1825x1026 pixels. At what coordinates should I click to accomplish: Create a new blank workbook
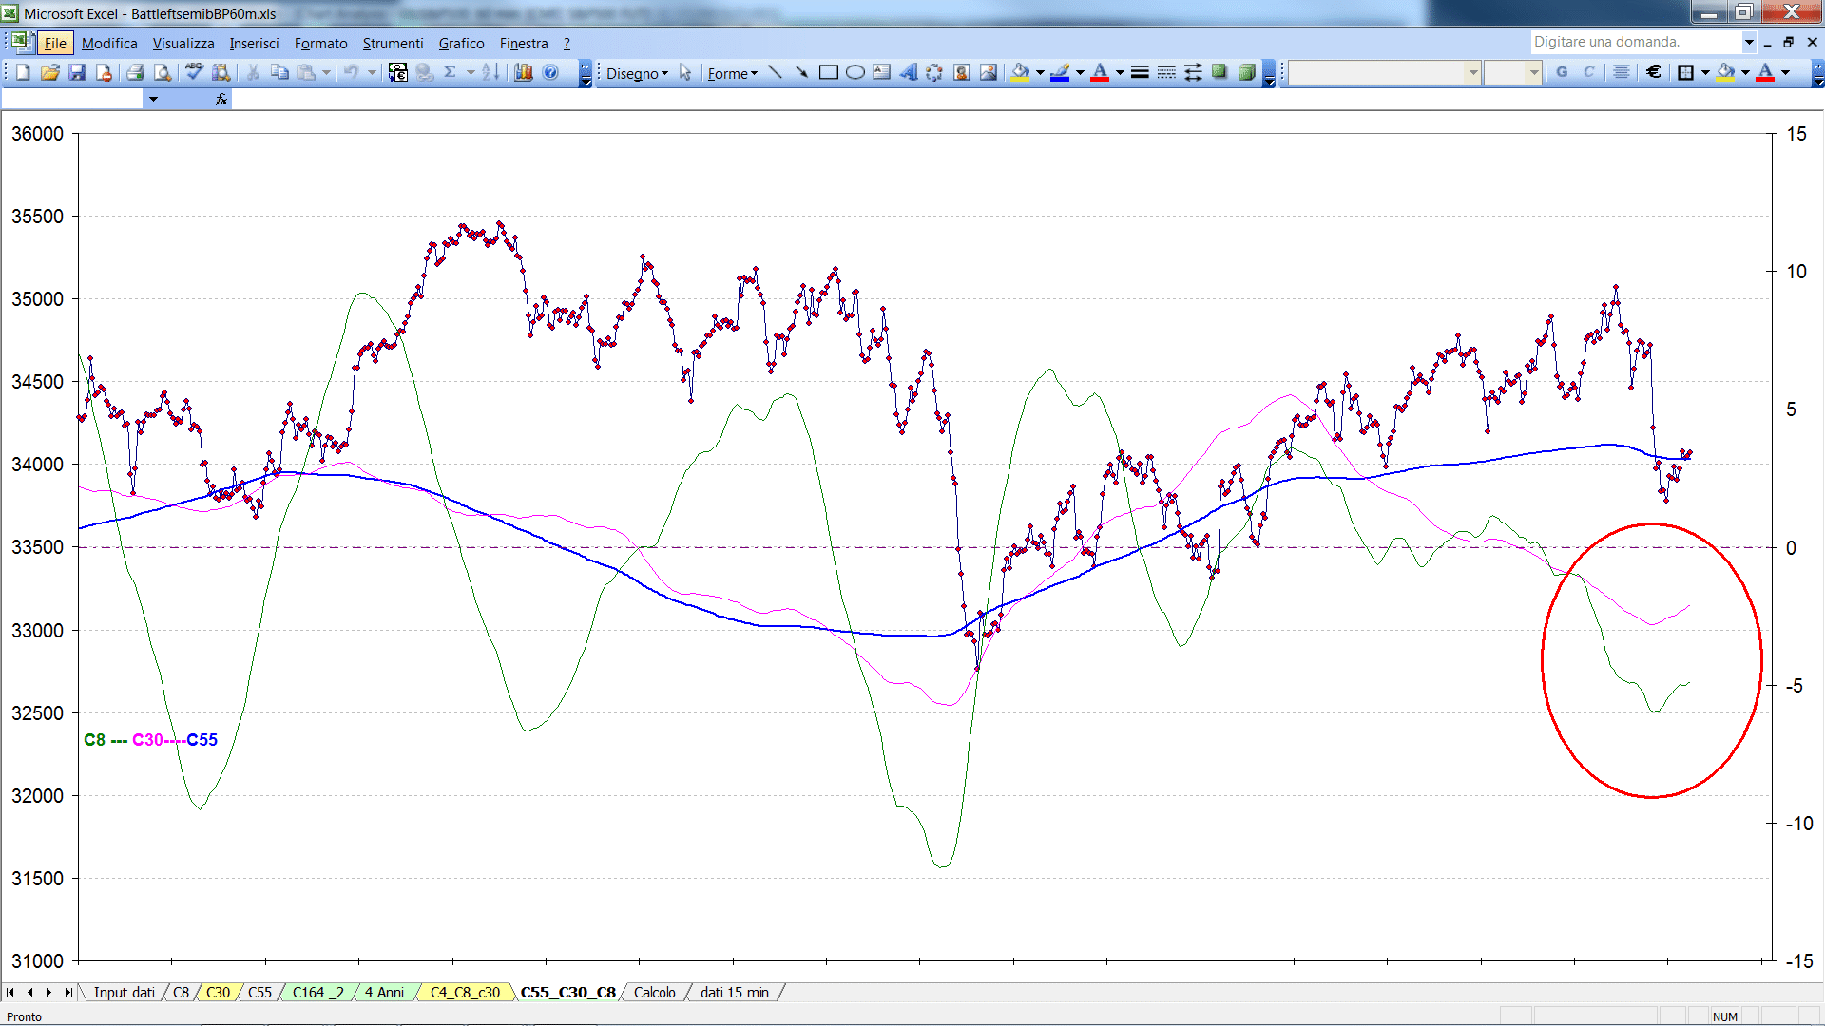coord(24,72)
